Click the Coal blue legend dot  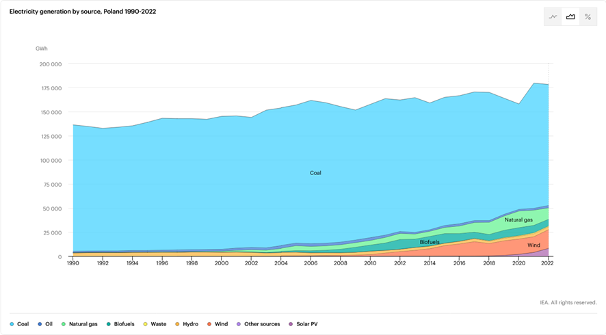[x=12, y=324]
